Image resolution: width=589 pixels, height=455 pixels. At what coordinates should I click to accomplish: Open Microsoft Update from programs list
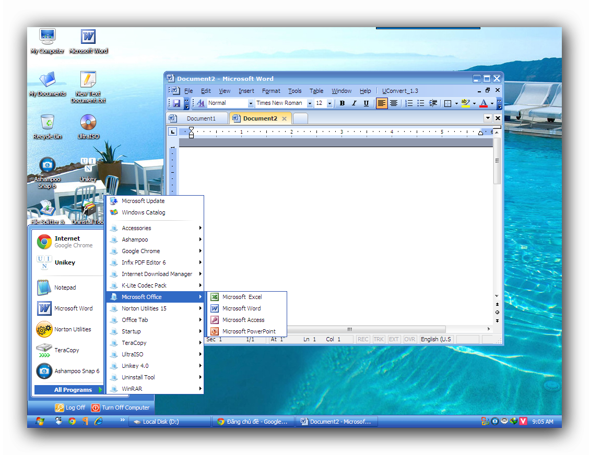click(155, 201)
